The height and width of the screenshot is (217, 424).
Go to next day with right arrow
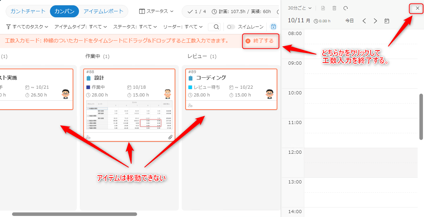click(x=375, y=21)
